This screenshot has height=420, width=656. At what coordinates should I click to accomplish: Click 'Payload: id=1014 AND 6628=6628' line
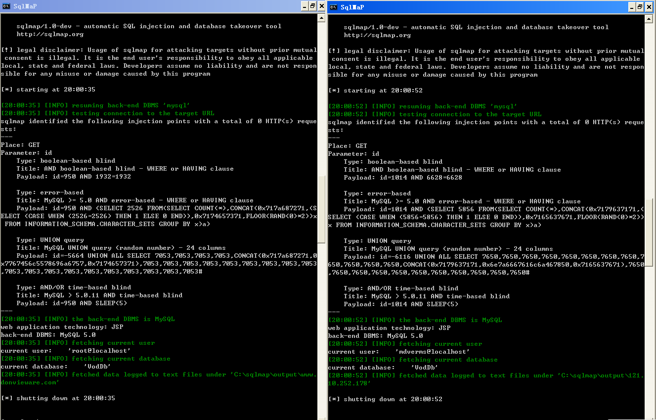pyautogui.click(x=403, y=178)
